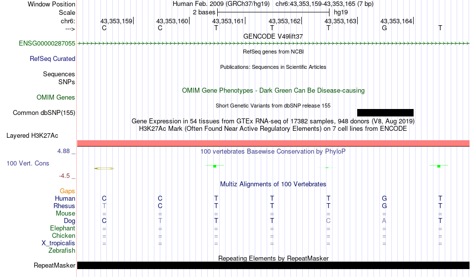Open the RefSeq Curated track label
470x277 pixels.
52,58
